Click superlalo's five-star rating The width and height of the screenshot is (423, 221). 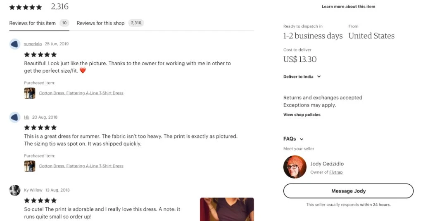point(40,54)
